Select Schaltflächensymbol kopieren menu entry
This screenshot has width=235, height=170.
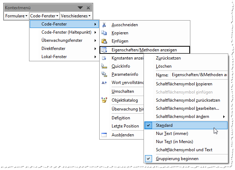[x=184, y=84]
